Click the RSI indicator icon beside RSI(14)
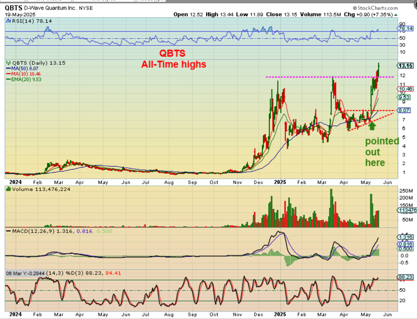Viewport: 417px width, 319px height. click(9, 21)
